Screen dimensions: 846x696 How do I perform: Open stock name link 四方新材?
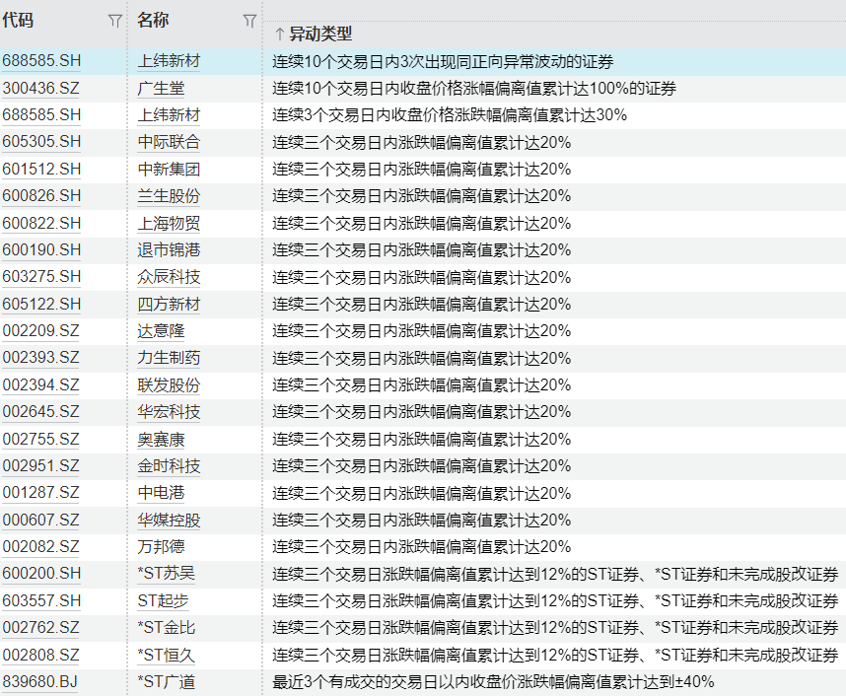169,304
